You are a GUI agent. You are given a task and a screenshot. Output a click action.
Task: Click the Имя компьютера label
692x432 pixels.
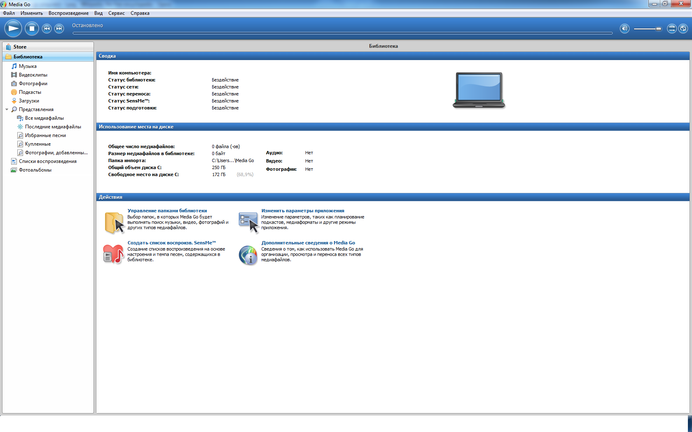coord(130,73)
